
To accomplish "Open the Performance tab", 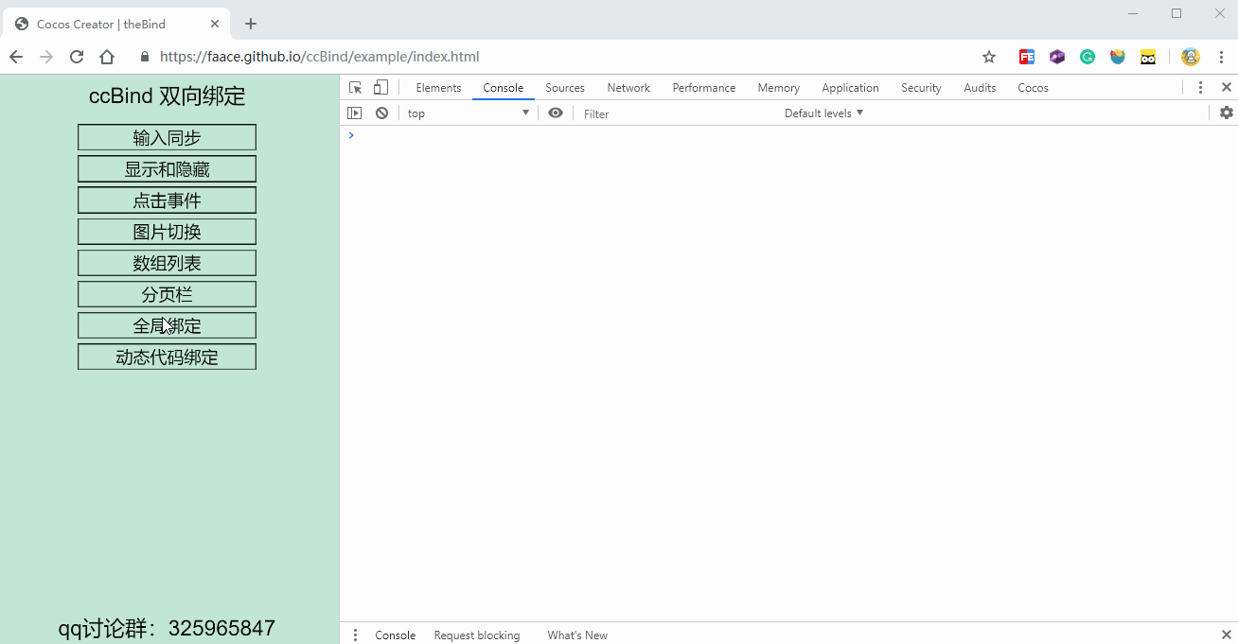I will (703, 87).
